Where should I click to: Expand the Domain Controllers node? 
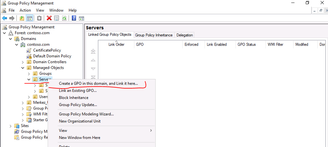(x=23, y=62)
